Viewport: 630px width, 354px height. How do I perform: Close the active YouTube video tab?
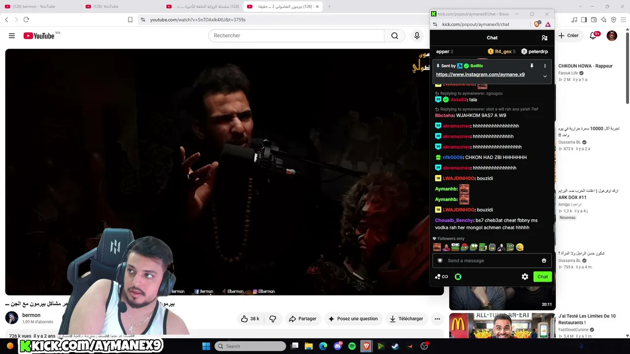[317, 6]
